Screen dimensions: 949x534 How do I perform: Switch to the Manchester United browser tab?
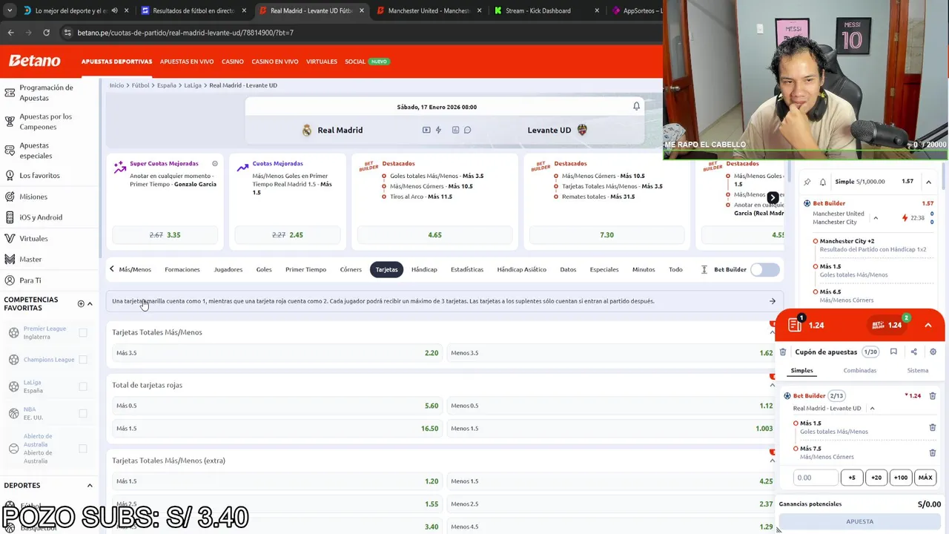pos(429,11)
